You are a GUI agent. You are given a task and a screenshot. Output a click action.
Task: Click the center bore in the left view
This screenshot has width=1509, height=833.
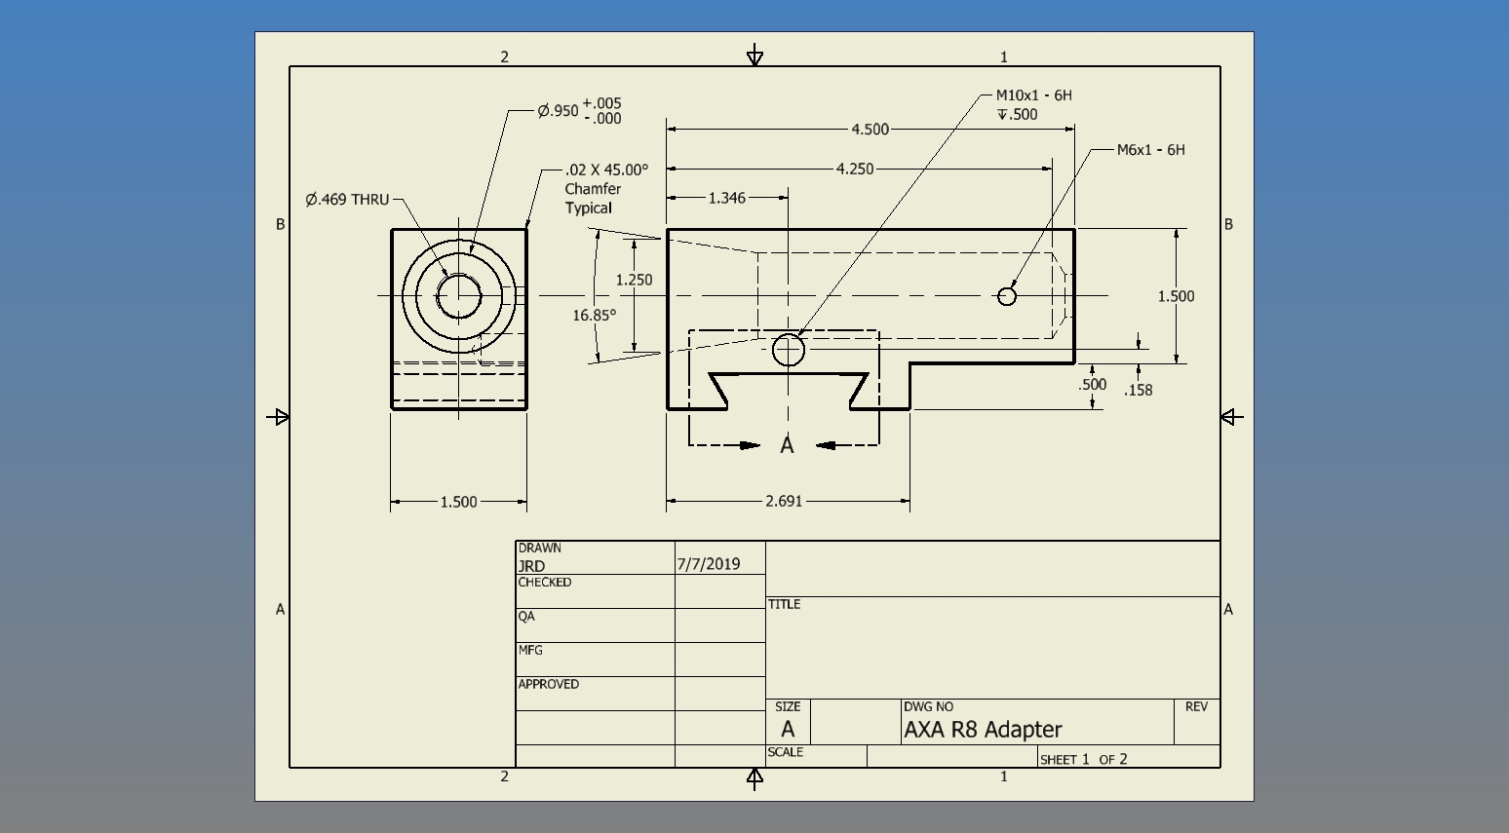point(458,296)
